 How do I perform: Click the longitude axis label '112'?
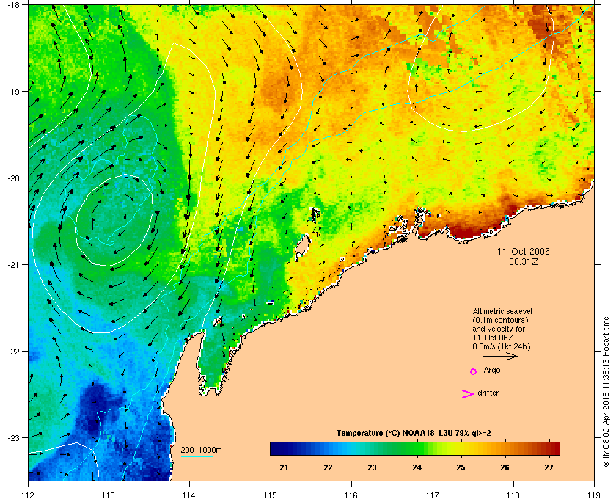tap(29, 495)
